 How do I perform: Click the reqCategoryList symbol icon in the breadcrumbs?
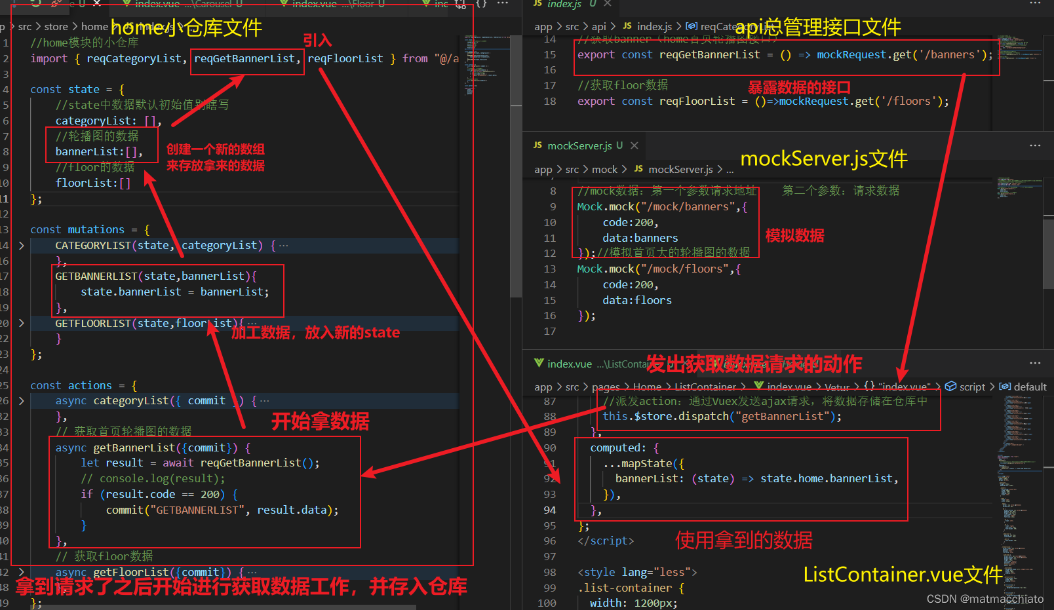[692, 26]
